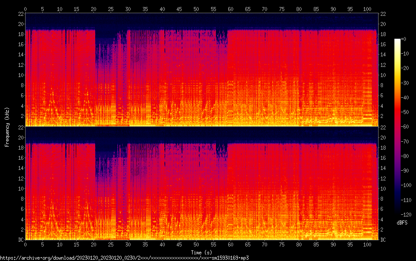Click the 25 second mark on the top time axis

(111, 8)
